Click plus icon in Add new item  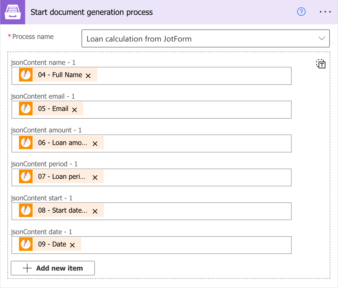point(27,268)
